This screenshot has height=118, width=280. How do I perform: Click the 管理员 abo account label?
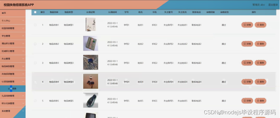point(258,5)
